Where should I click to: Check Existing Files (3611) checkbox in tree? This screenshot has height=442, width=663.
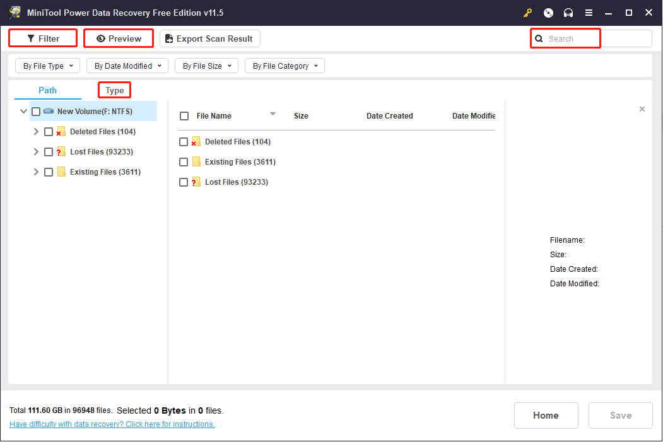pos(49,172)
